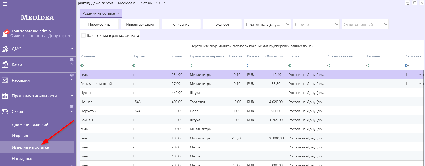425x166 pixels.
Task: Select the Ношпа row
Action: pyautogui.click(x=252, y=102)
